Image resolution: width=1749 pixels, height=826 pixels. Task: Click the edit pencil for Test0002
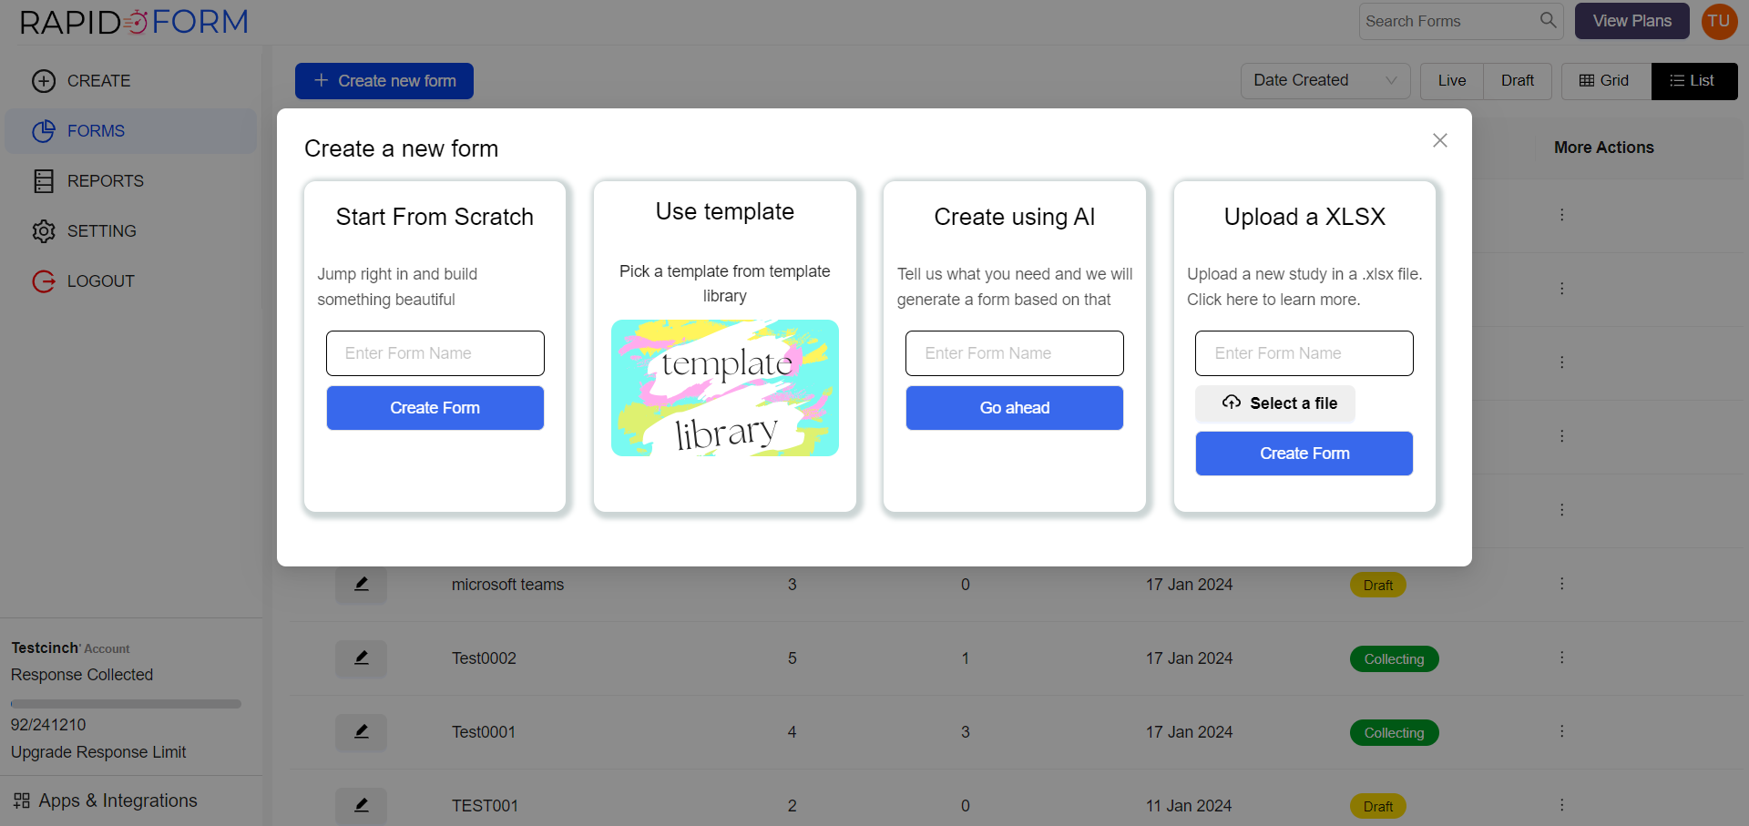361,658
